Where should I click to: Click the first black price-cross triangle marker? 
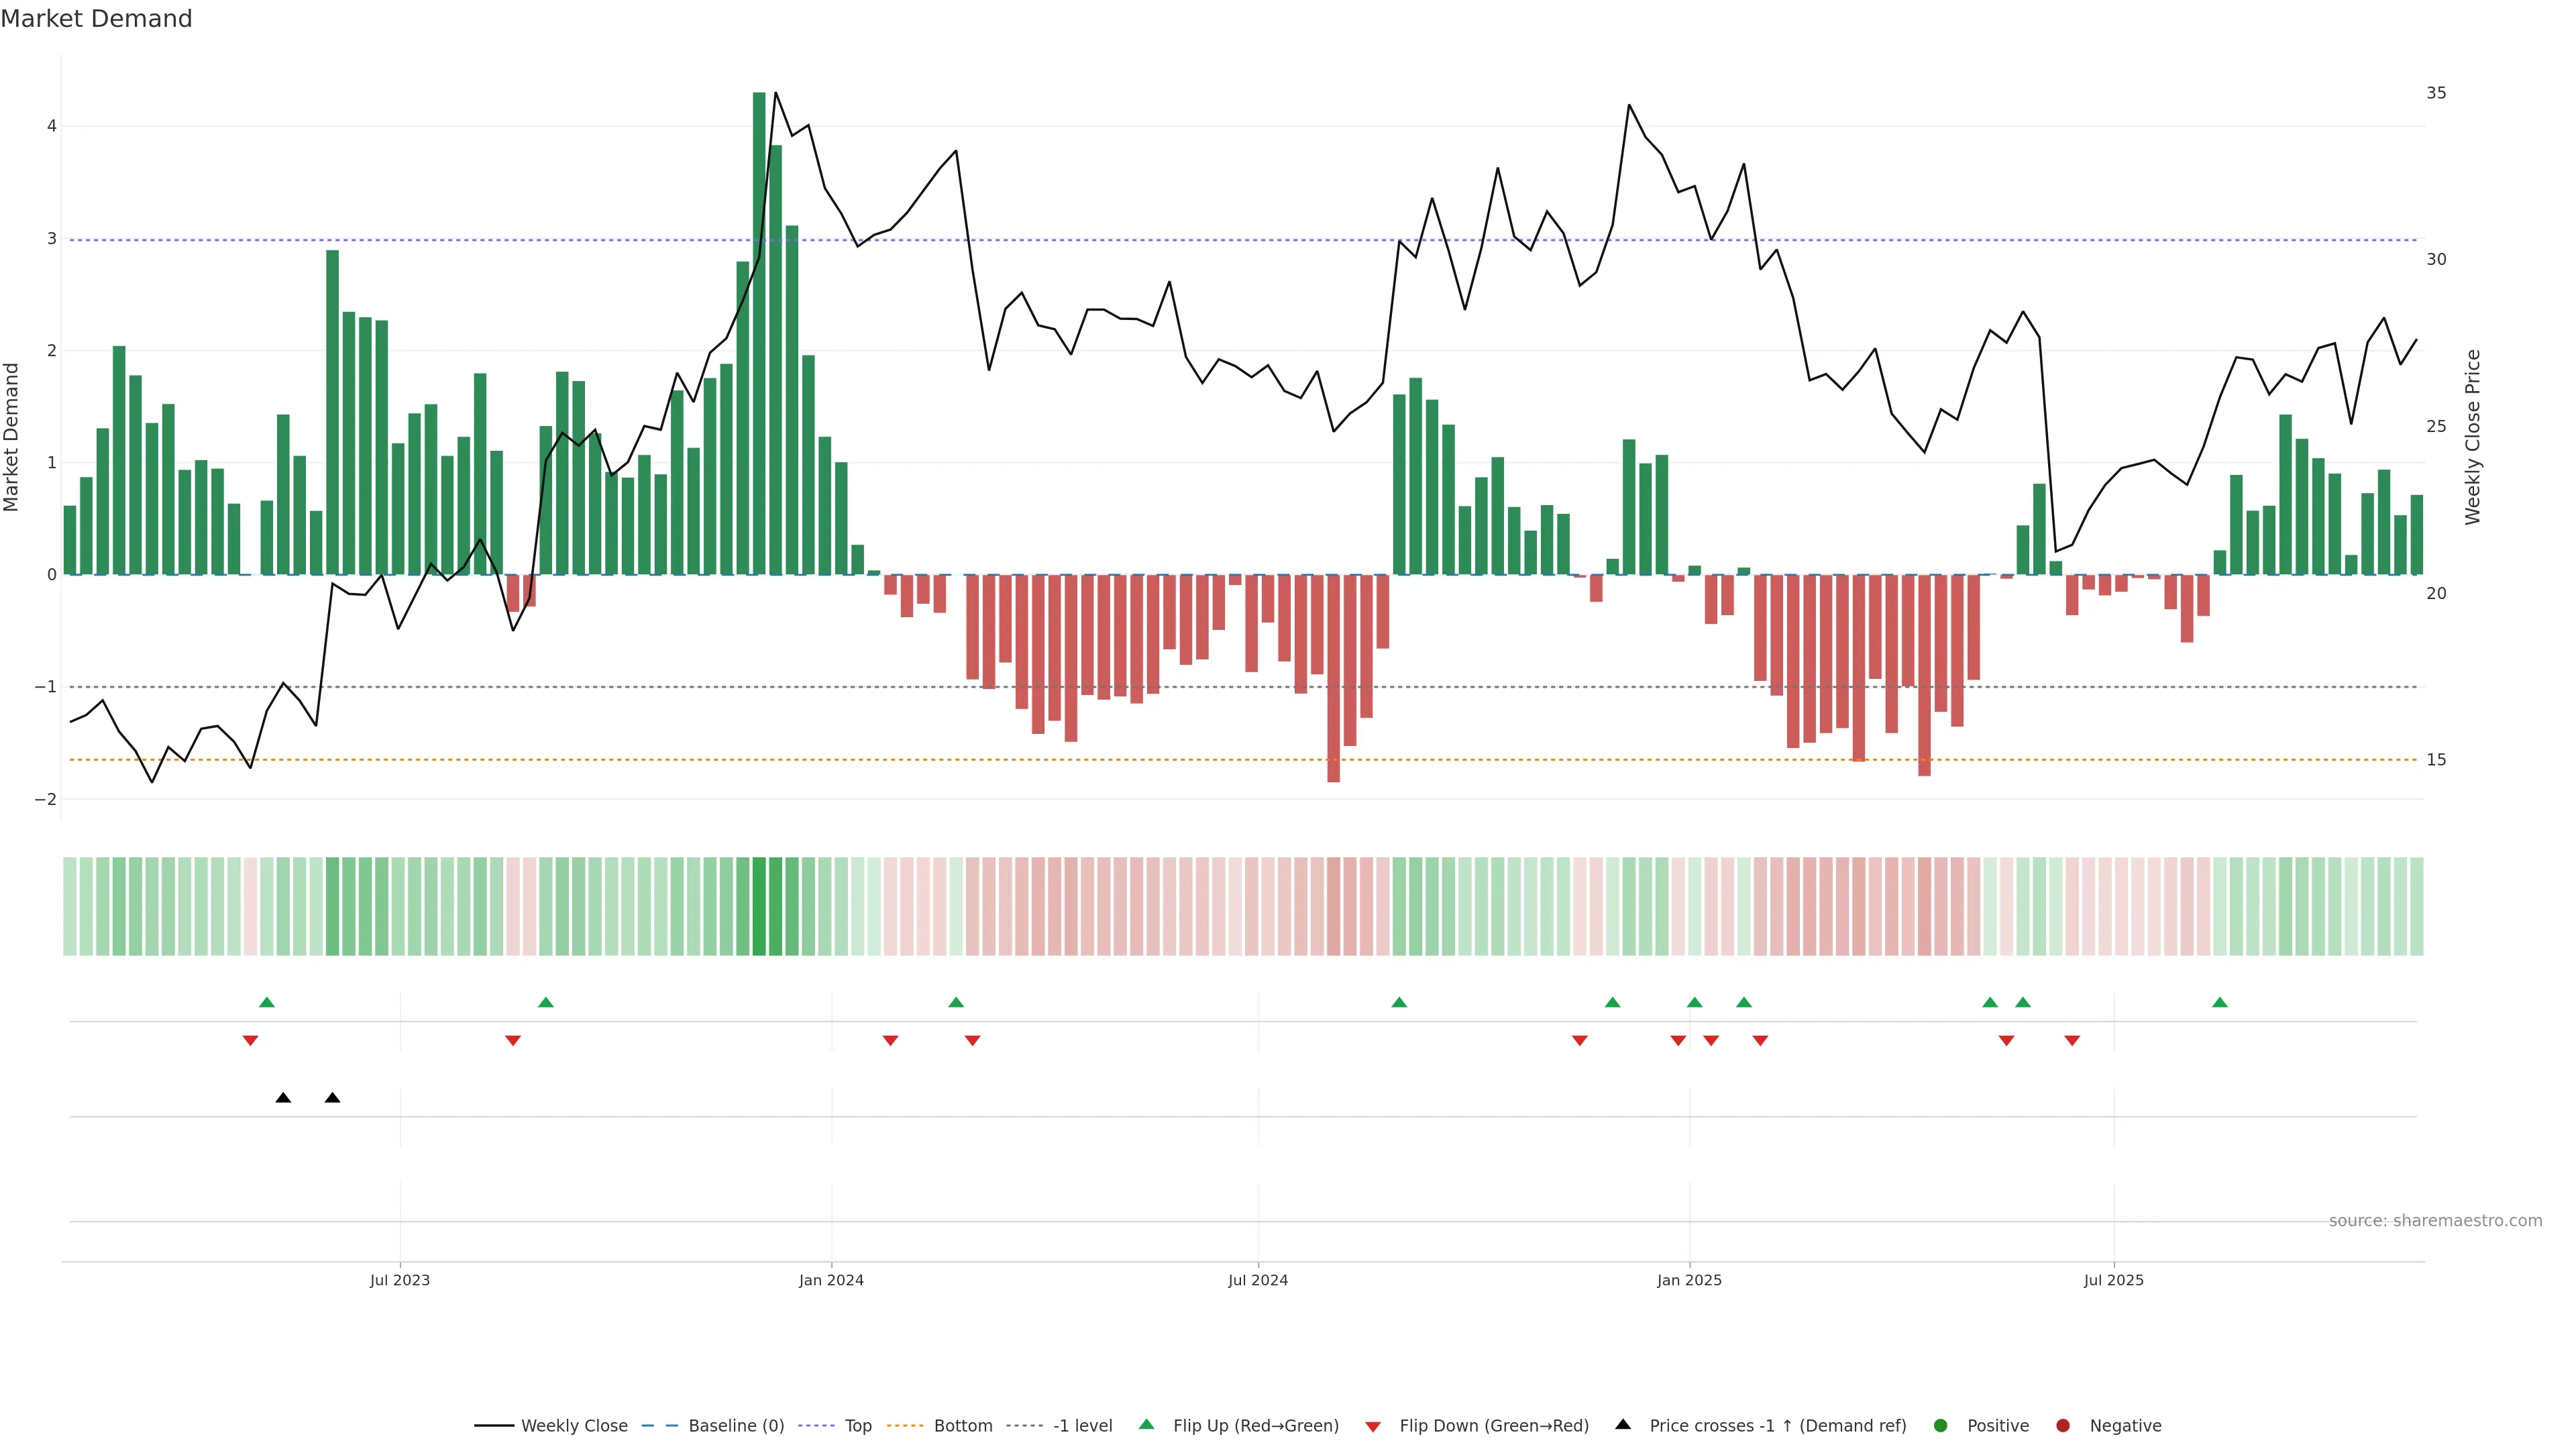[283, 1098]
